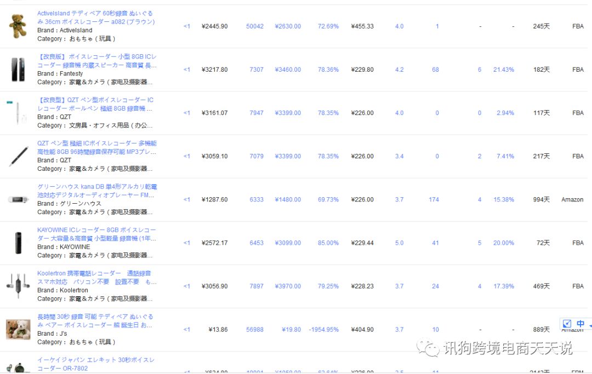The height and width of the screenshot is (374, 592).
Task: Open the グリーンハウス kana DB product title
Action: (97, 191)
